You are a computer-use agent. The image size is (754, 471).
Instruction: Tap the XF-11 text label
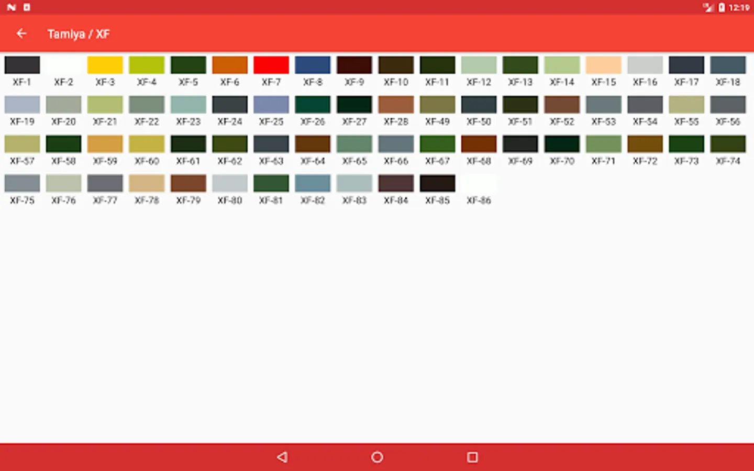[x=437, y=82]
